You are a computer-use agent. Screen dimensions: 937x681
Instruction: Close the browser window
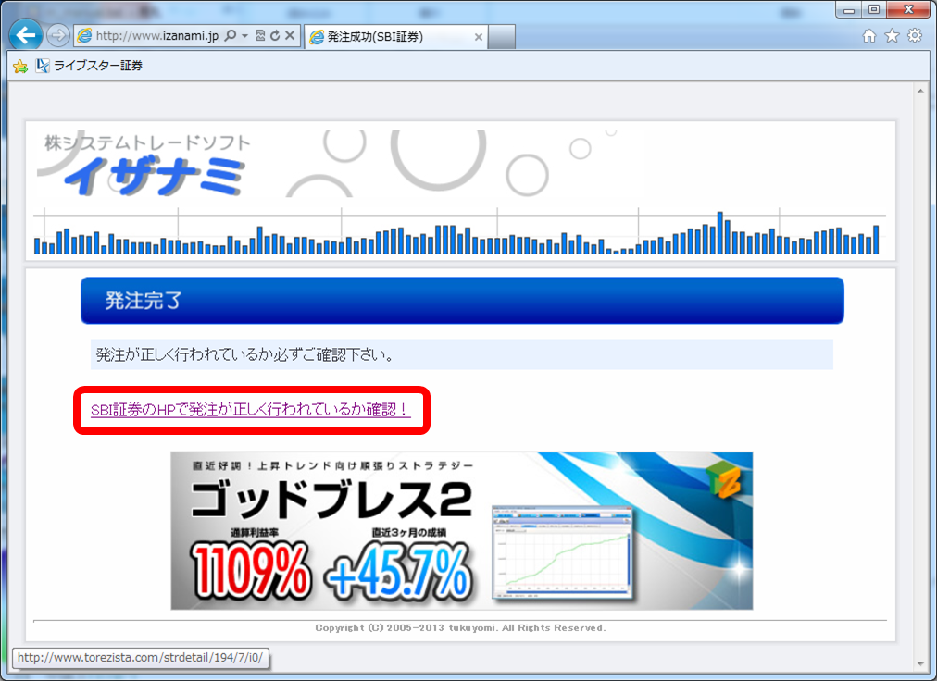click(x=908, y=9)
